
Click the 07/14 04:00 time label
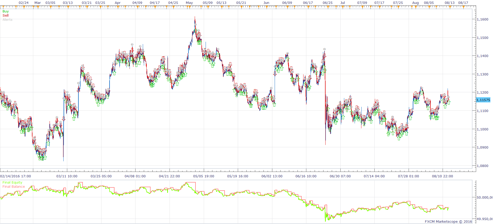tap(374, 176)
